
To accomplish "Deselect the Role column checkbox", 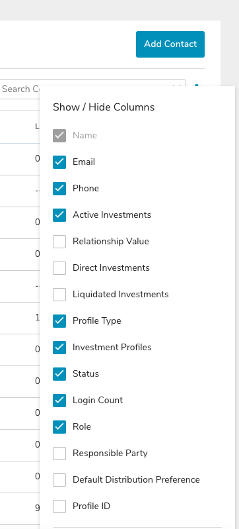I will click(59, 427).
